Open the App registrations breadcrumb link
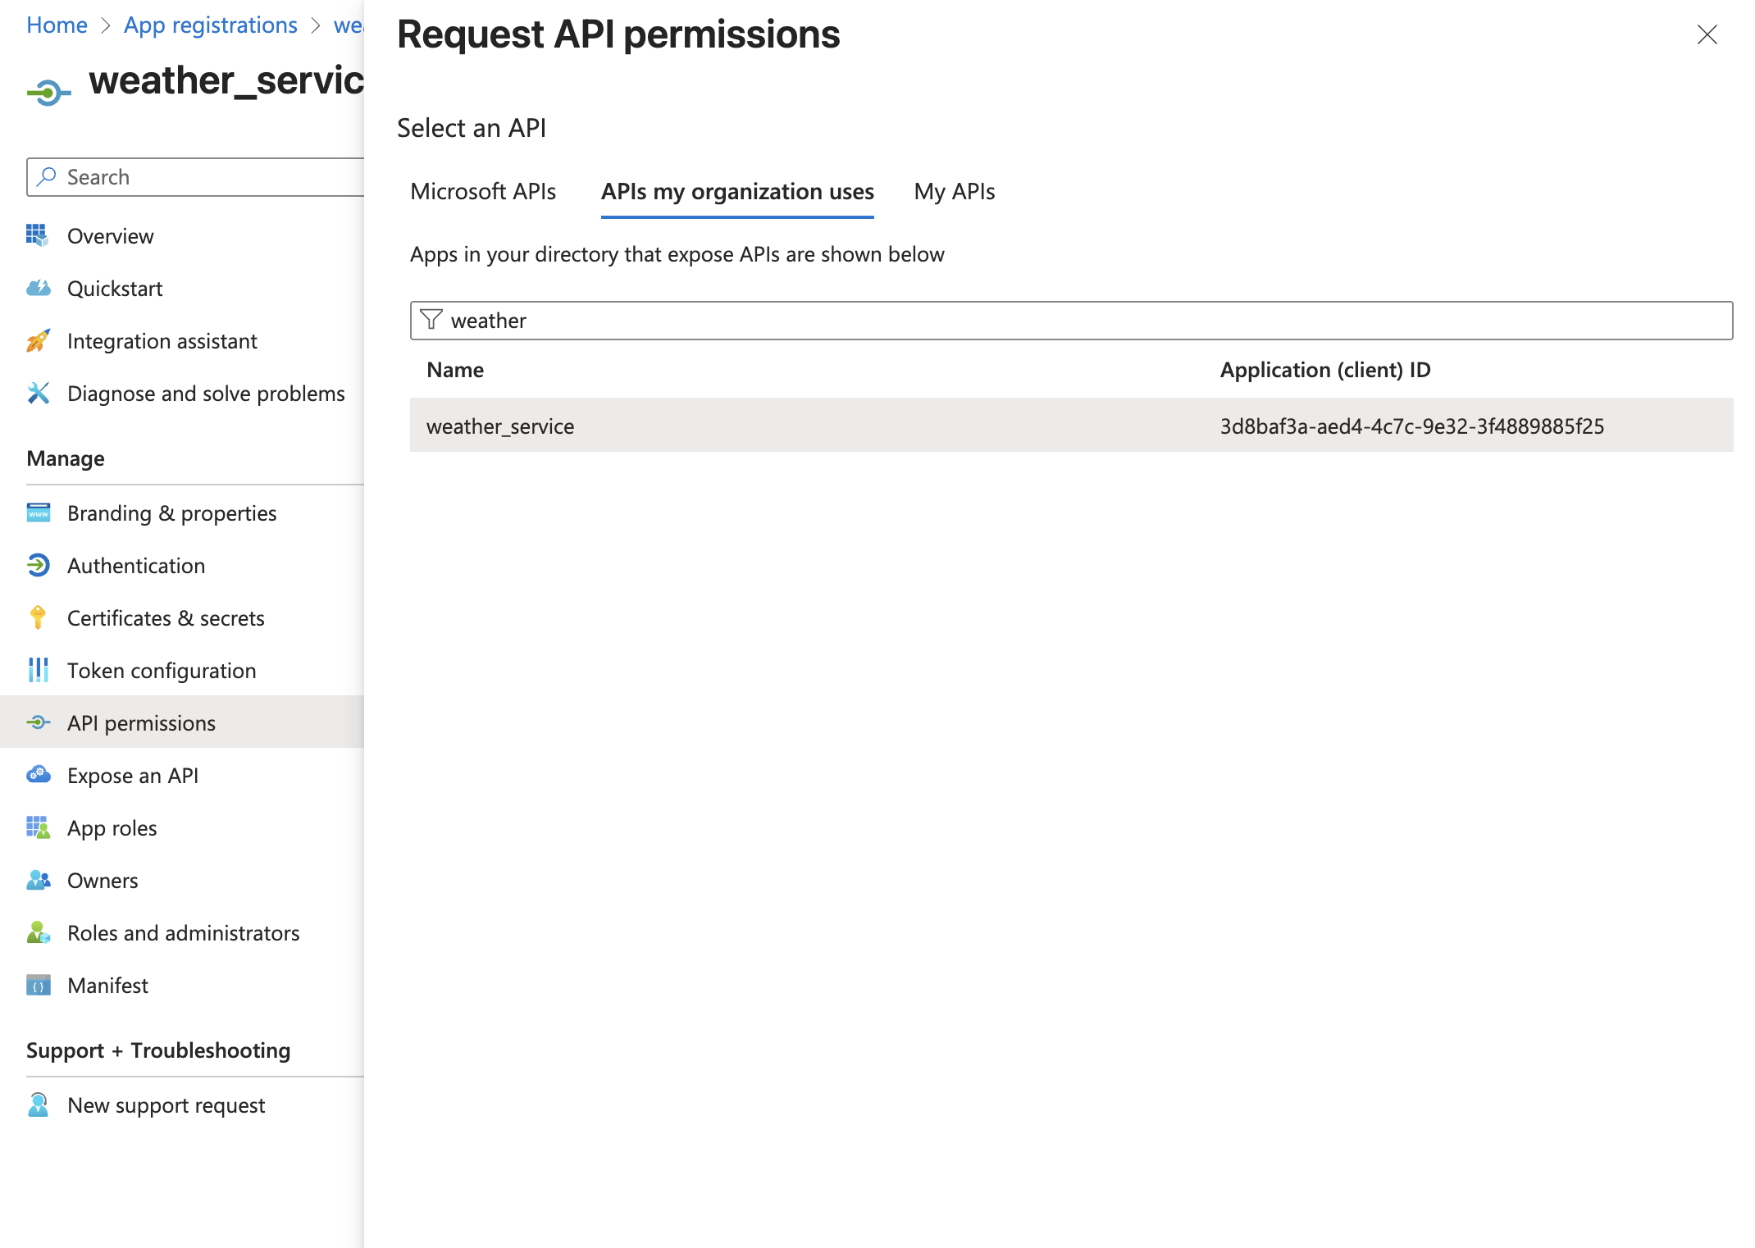Image resolution: width=1755 pixels, height=1248 pixels. coord(211,25)
